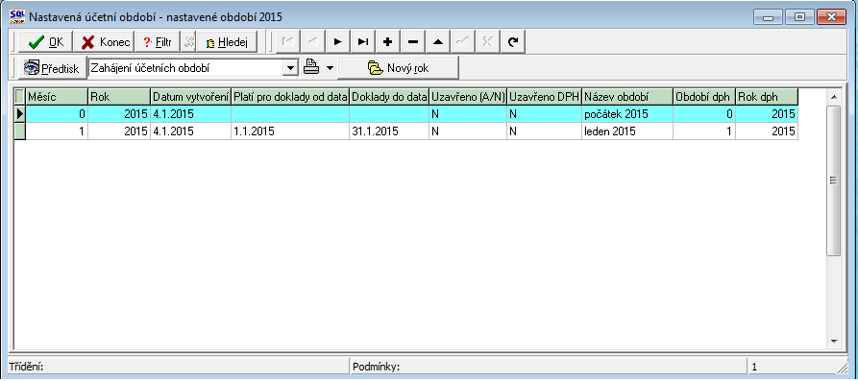Click the row indicator of počátek 2015 row

[x=20, y=114]
